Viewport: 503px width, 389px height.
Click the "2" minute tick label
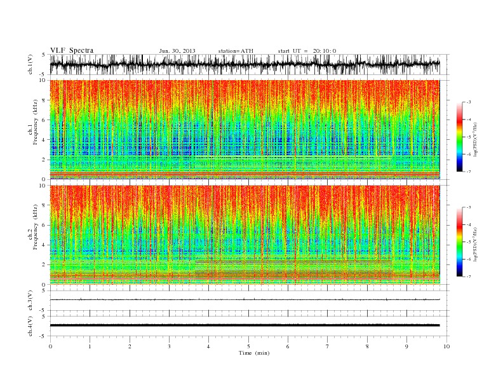coord(130,346)
